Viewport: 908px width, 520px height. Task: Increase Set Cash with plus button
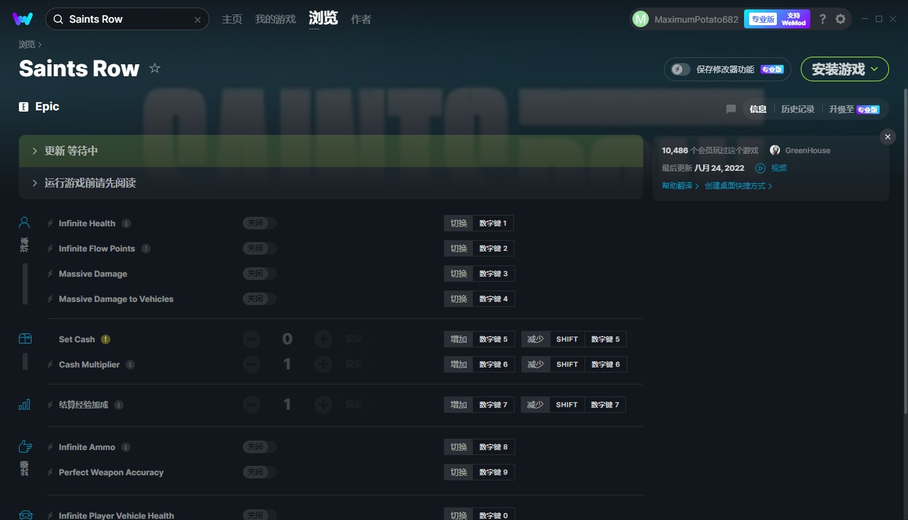[x=323, y=339]
